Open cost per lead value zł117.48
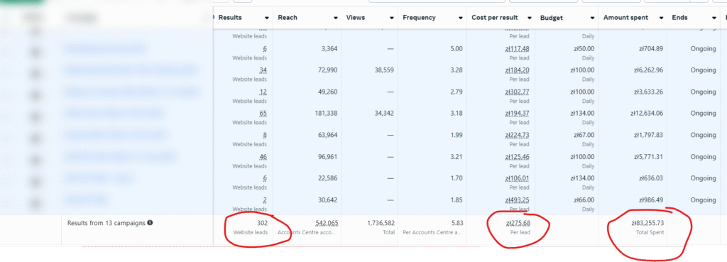Screen dimensions: 727x262 tap(518, 49)
